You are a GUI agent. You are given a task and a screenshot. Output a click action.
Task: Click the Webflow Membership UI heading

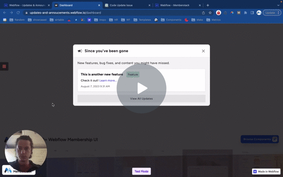(x=73, y=140)
